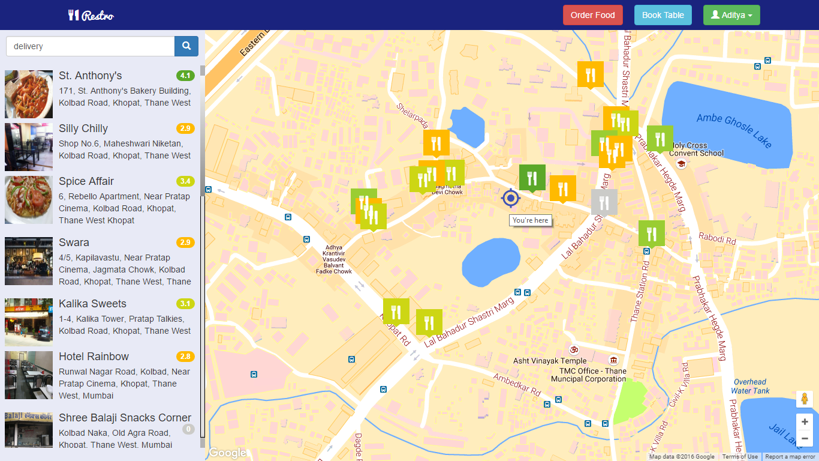Click the bus stop icon above Ambe Ghosle Lake
Image resolution: width=819 pixels, height=461 pixels.
767,59
